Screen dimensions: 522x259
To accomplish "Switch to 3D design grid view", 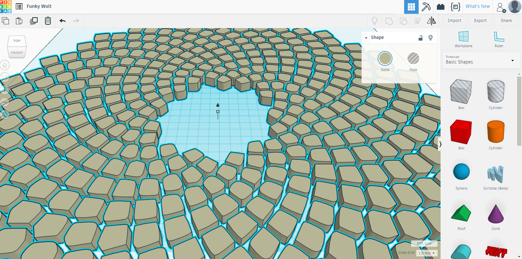I will click(411, 7).
